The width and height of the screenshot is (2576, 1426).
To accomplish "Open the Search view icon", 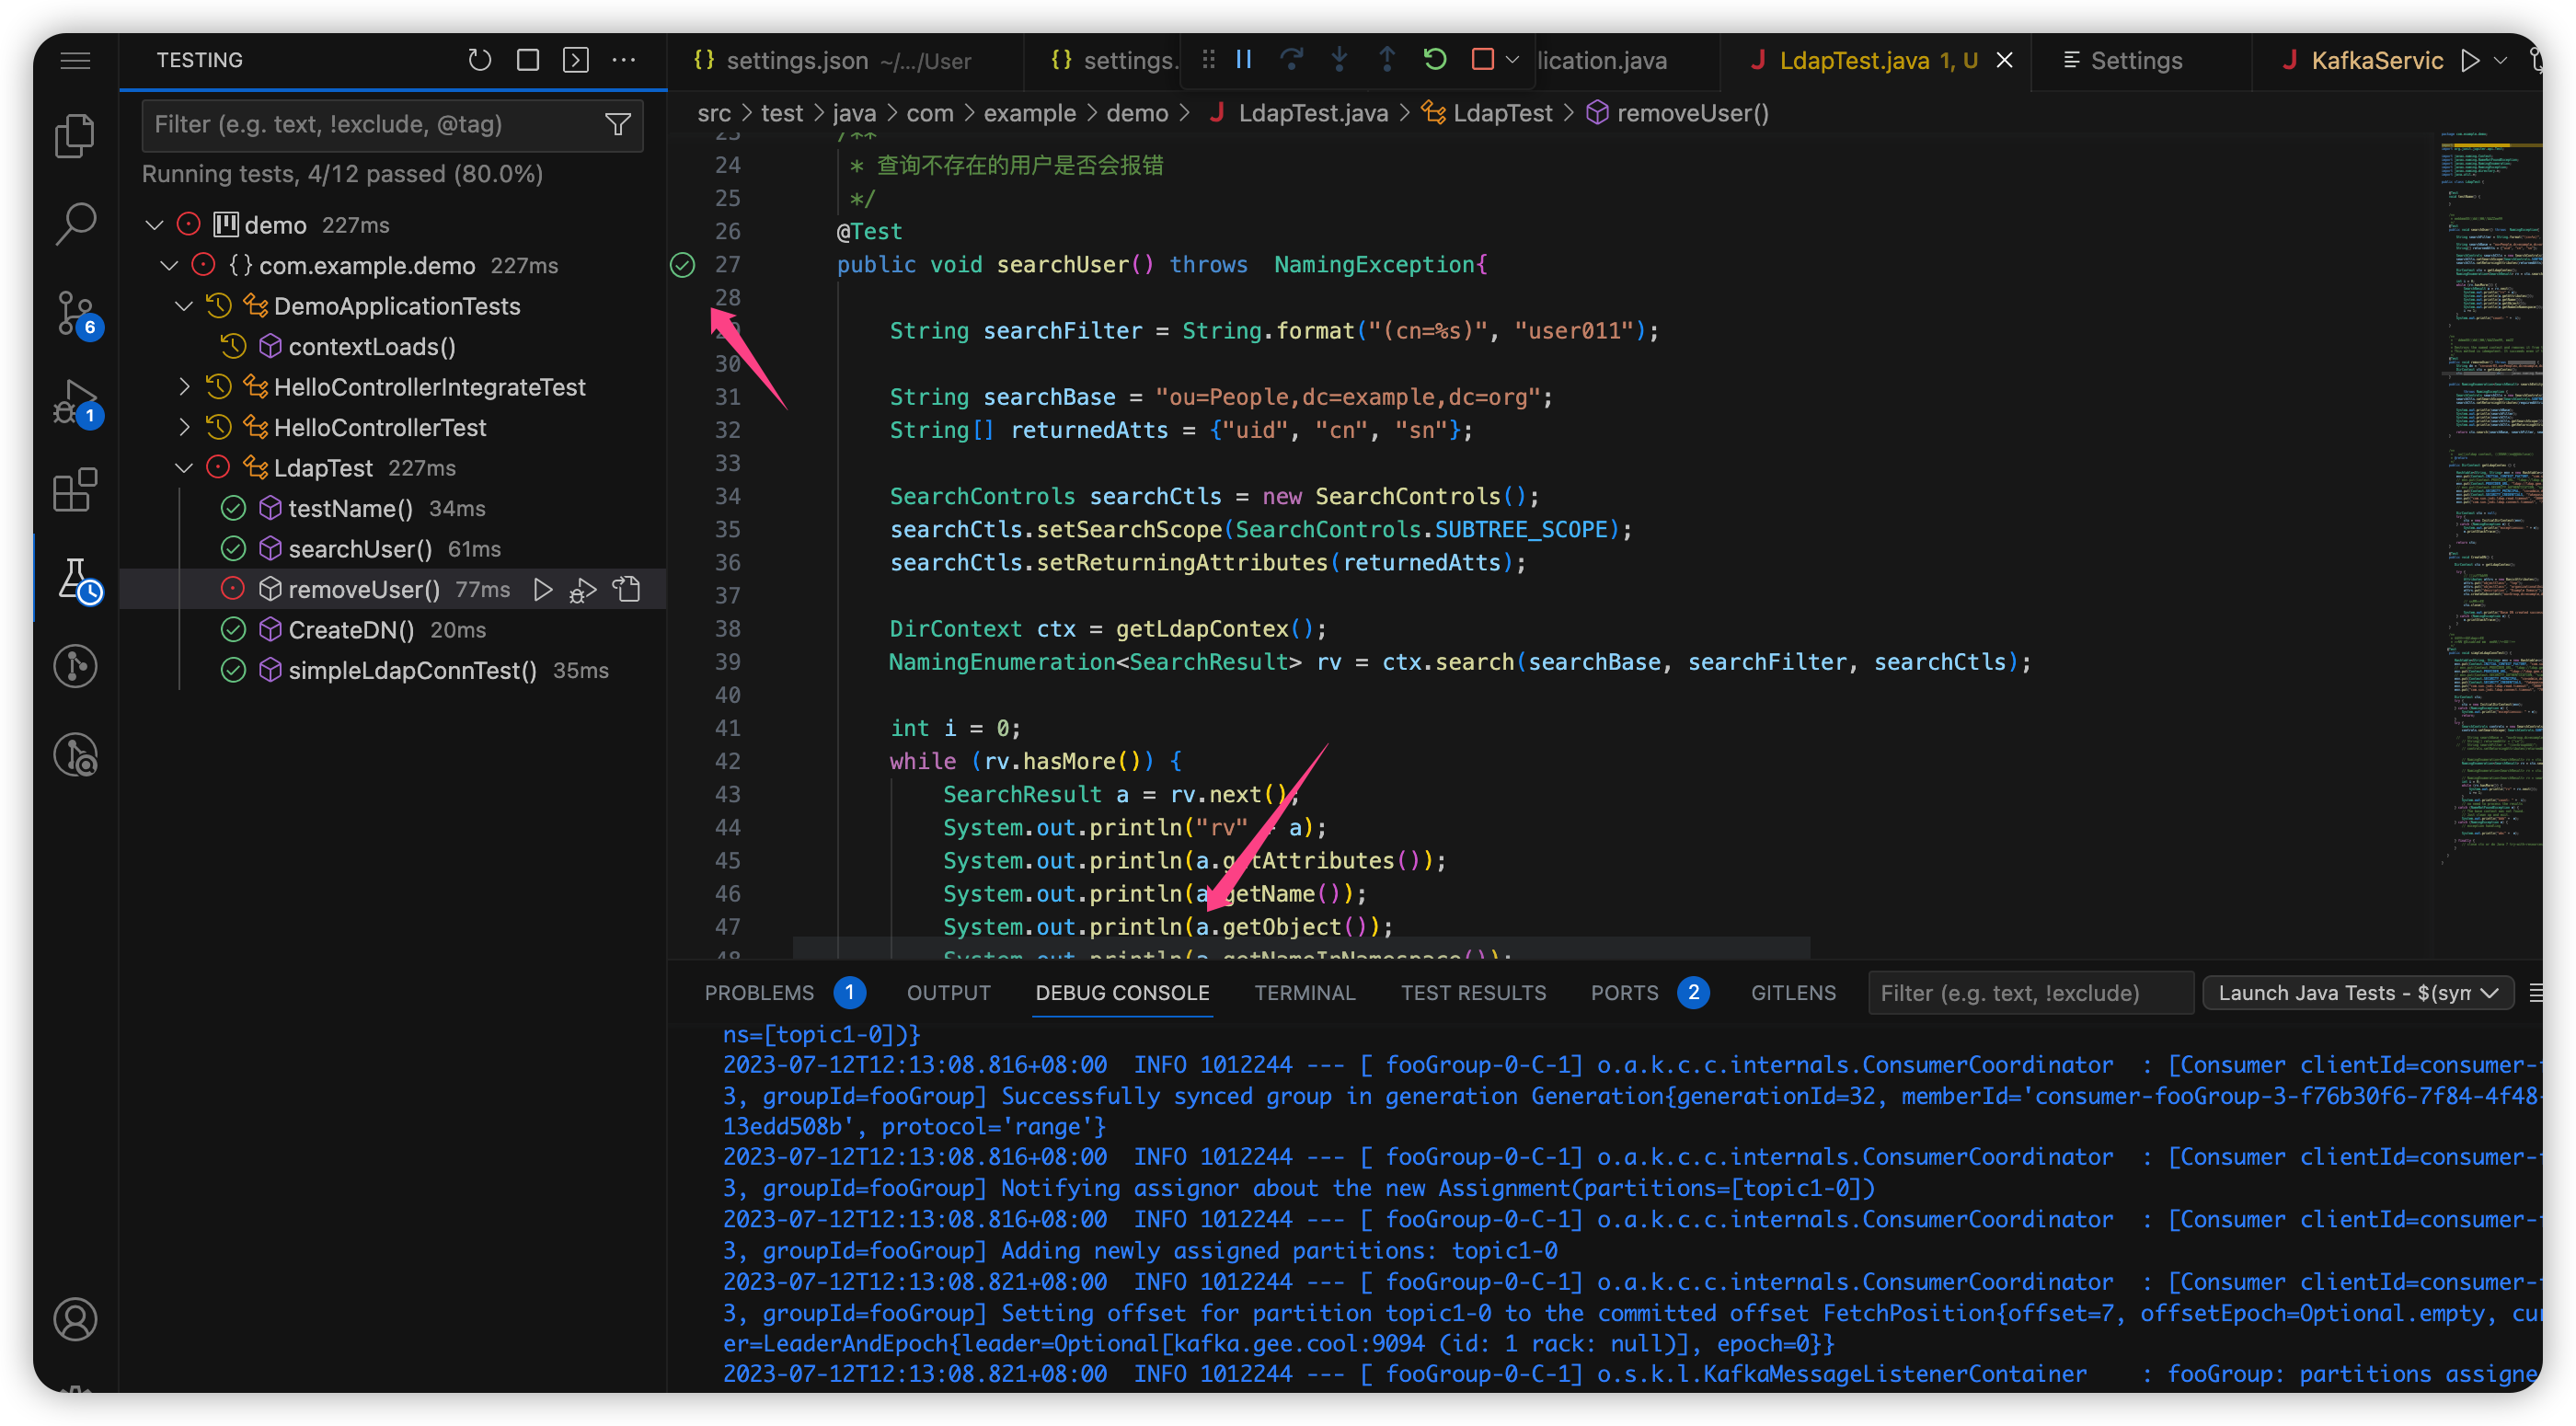I will [x=75, y=224].
